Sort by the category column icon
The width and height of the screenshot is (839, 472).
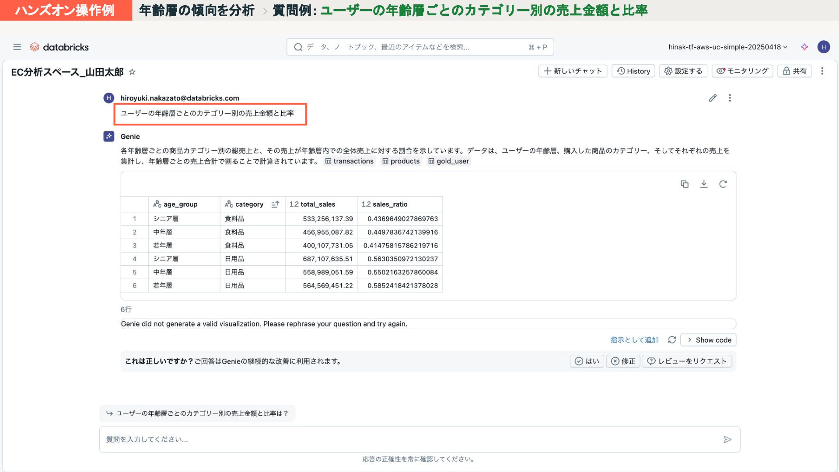pyautogui.click(x=275, y=204)
